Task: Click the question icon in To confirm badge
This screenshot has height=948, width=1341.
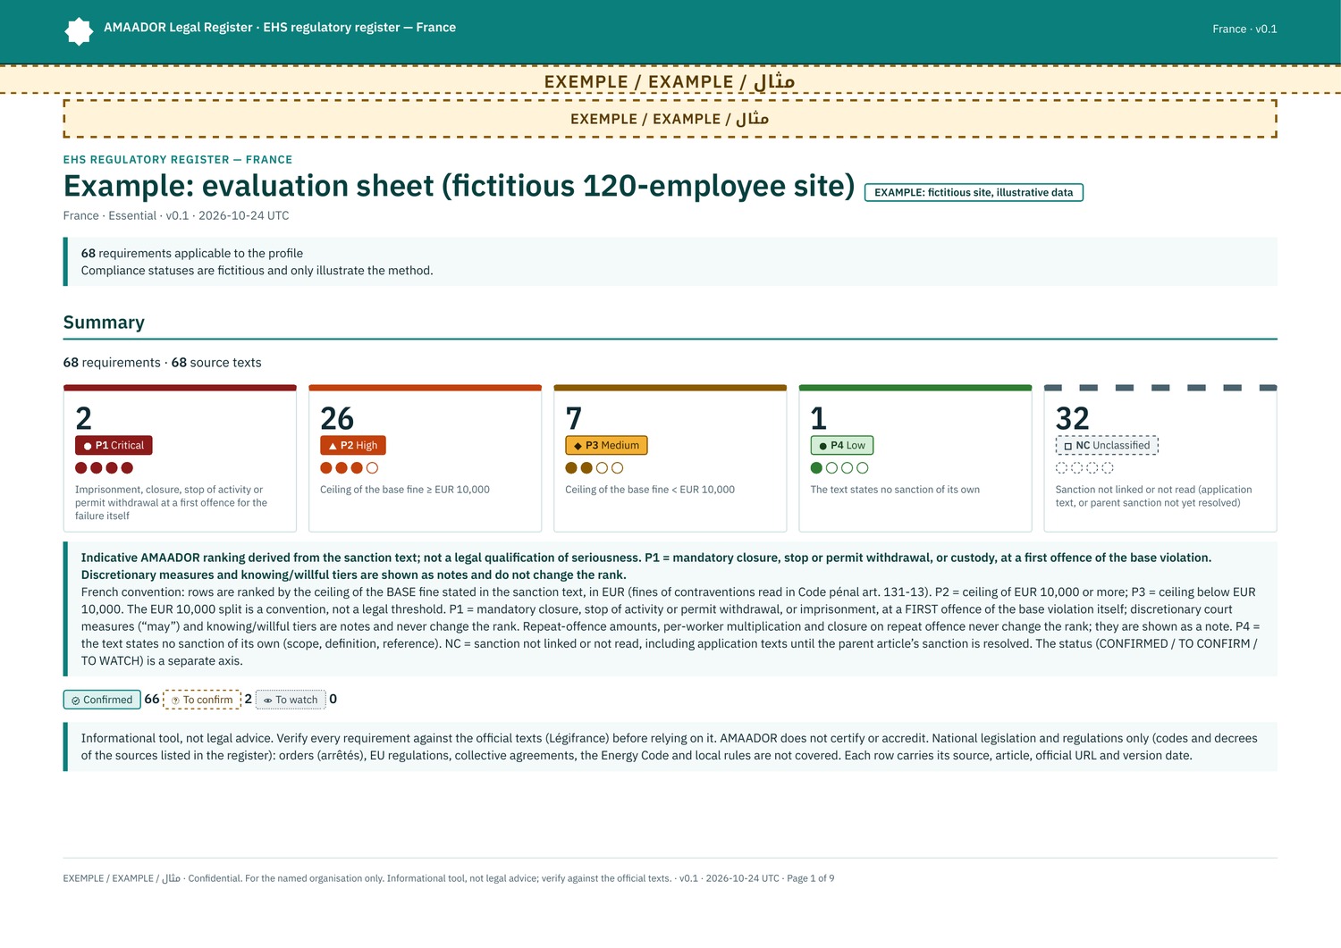Action: [x=175, y=701]
